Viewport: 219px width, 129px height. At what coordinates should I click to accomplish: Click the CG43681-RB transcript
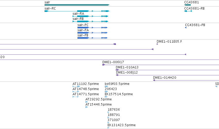point(188,11)
